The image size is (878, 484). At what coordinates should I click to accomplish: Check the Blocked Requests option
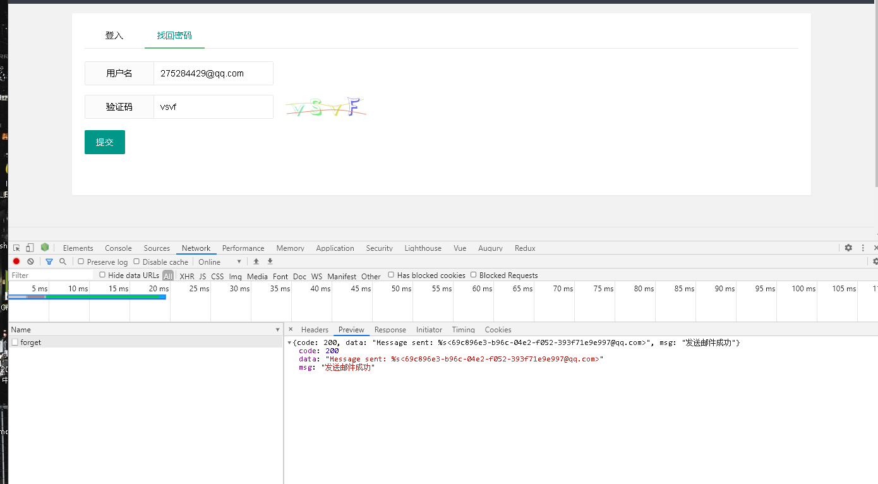pyautogui.click(x=473, y=275)
